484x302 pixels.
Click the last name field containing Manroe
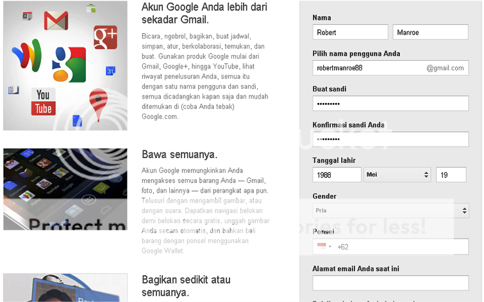(x=431, y=32)
